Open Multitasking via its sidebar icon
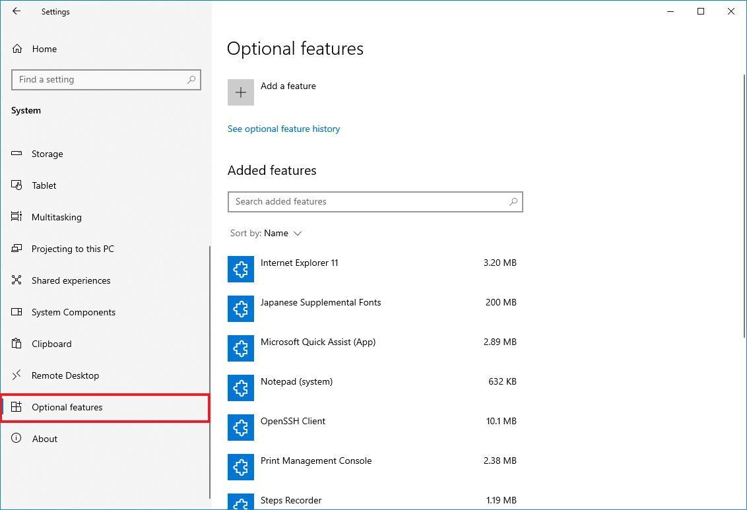Screen dimensions: 747x510 (x=17, y=216)
